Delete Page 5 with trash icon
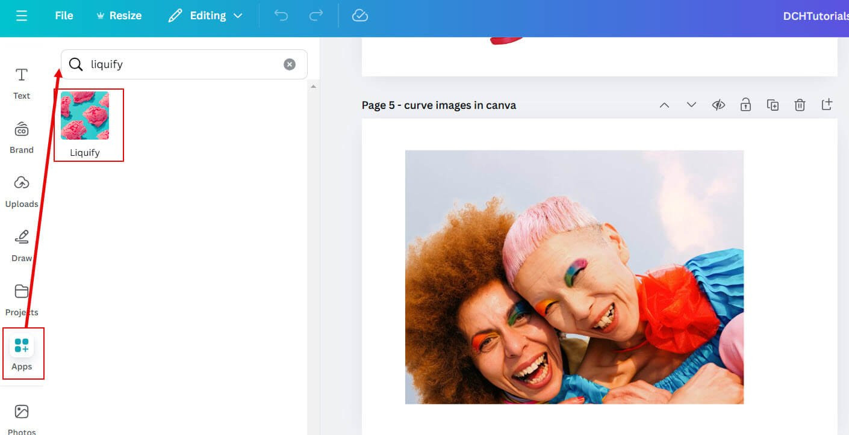849x435 pixels. (x=800, y=105)
